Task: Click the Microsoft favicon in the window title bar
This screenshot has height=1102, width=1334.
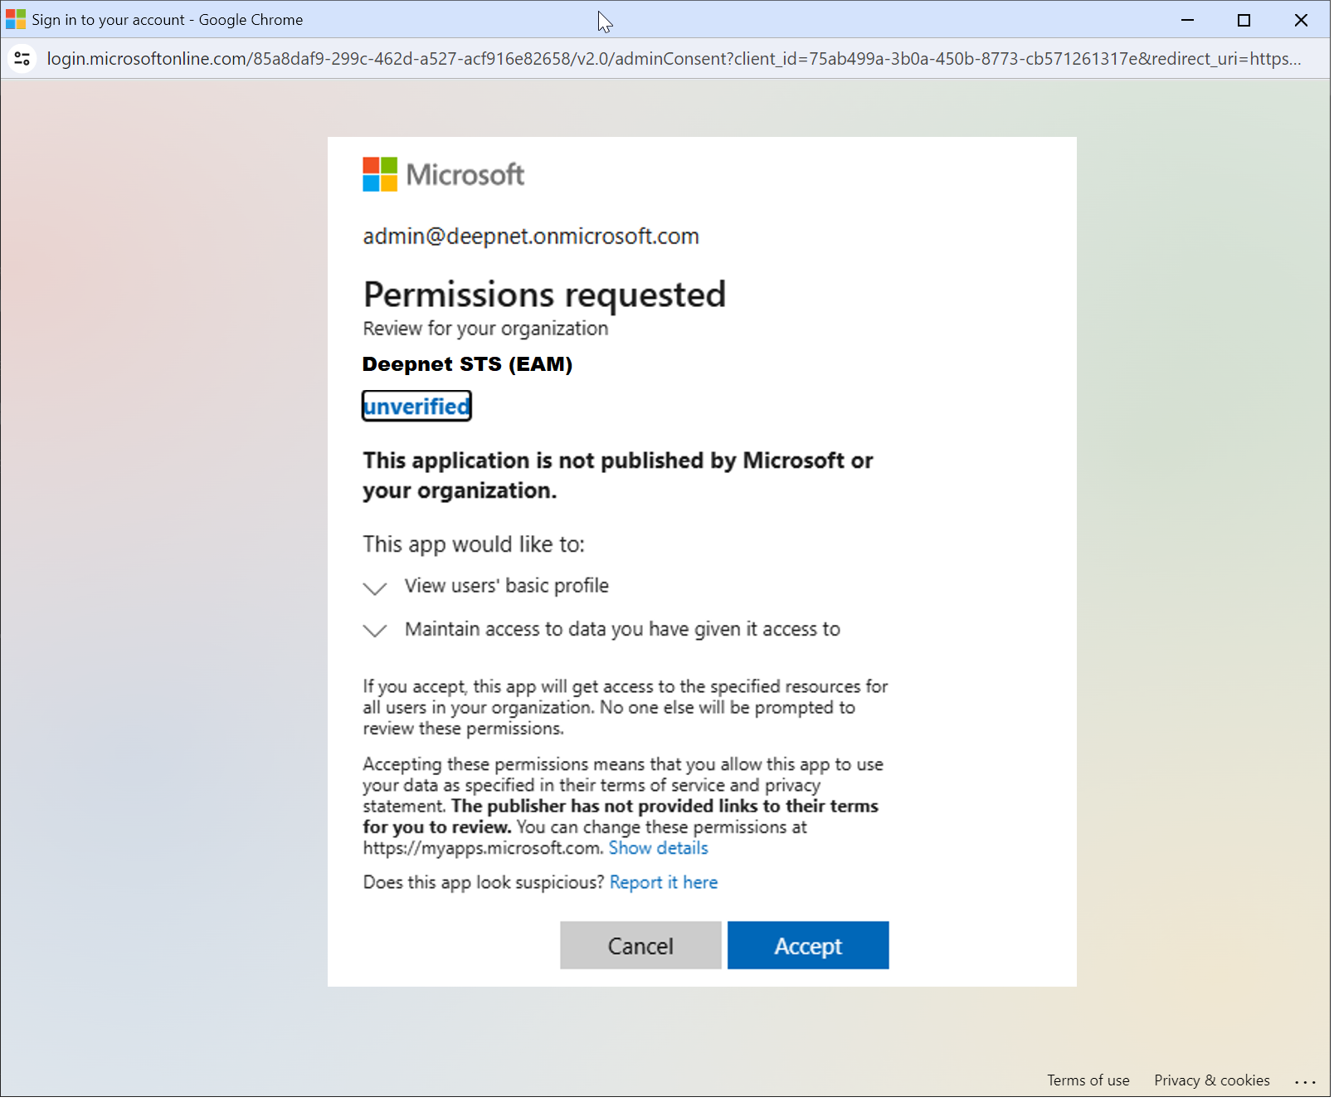Action: point(16,19)
